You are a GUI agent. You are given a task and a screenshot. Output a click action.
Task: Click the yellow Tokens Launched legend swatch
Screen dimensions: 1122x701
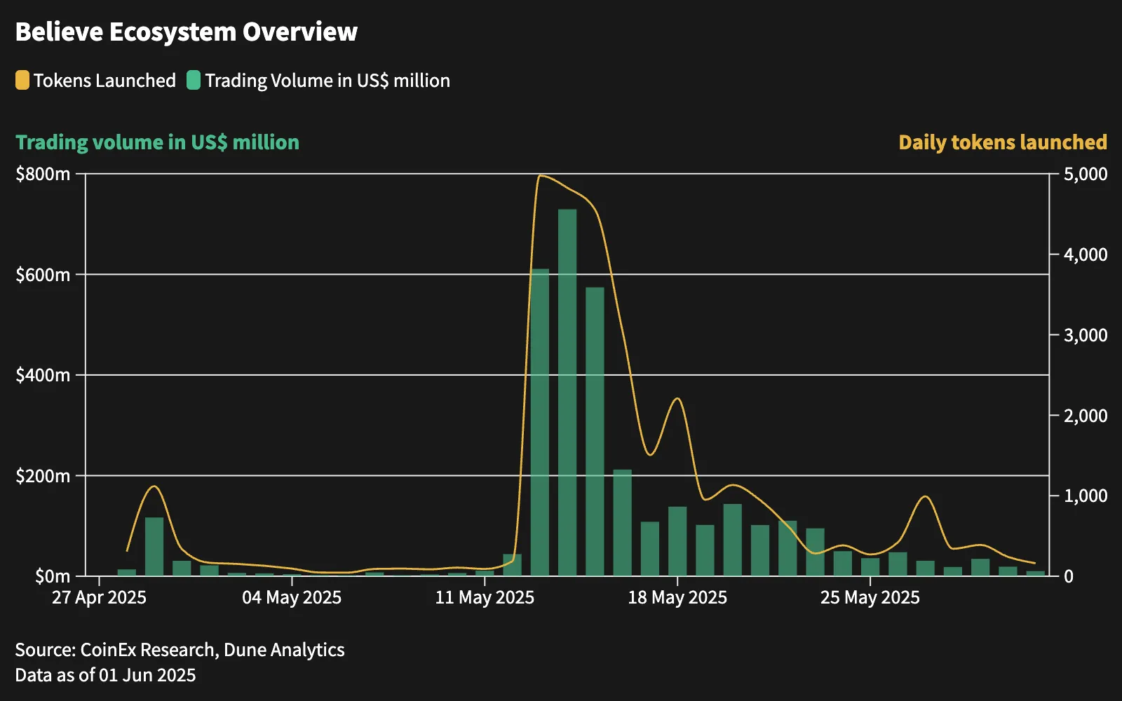pos(22,80)
